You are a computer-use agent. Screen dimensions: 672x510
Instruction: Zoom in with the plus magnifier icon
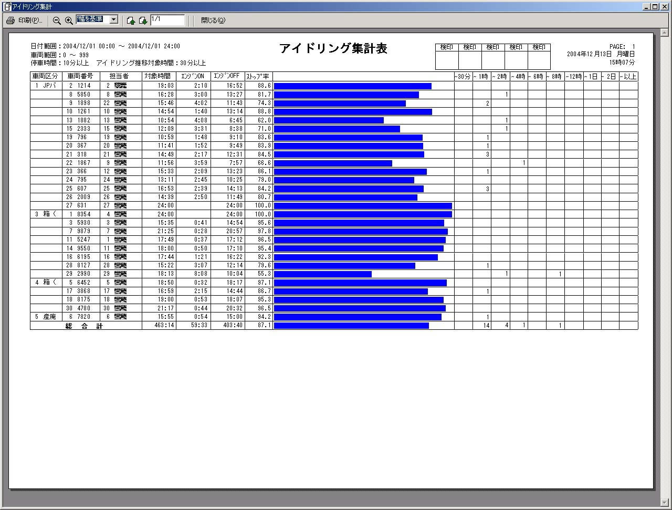pos(69,20)
